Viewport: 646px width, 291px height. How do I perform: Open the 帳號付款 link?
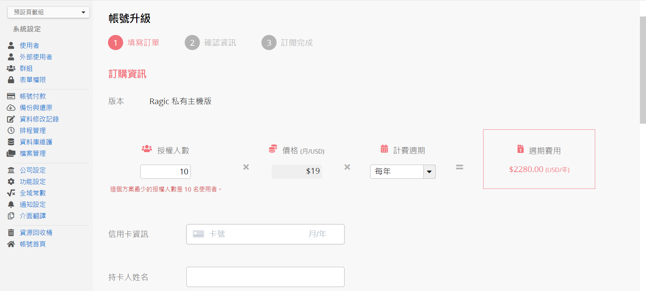(33, 96)
